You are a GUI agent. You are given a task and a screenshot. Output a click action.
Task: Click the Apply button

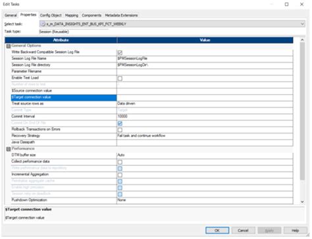tap(269, 230)
